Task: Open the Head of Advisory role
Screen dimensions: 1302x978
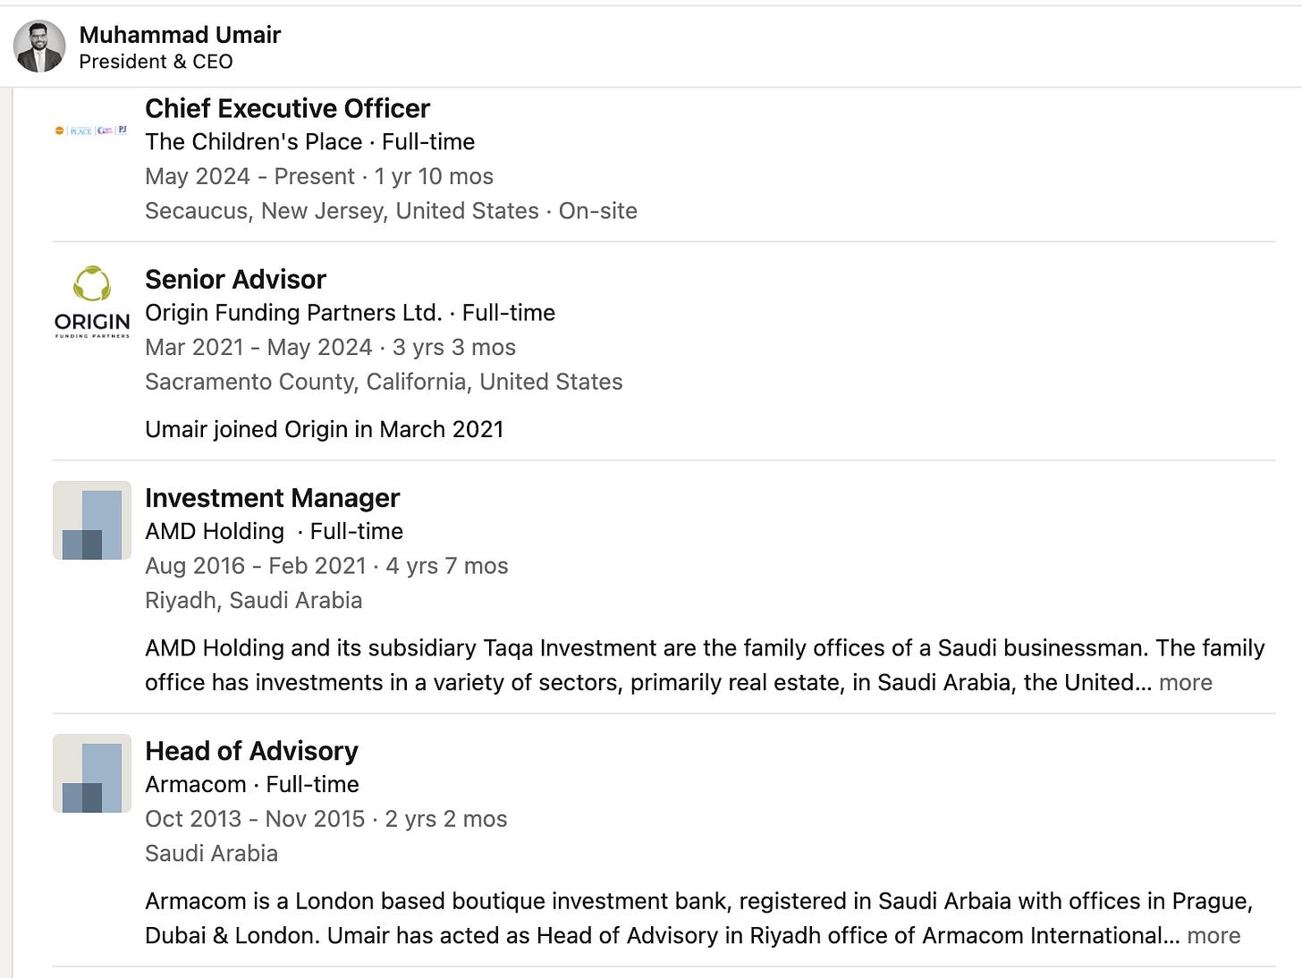Action: 251,750
